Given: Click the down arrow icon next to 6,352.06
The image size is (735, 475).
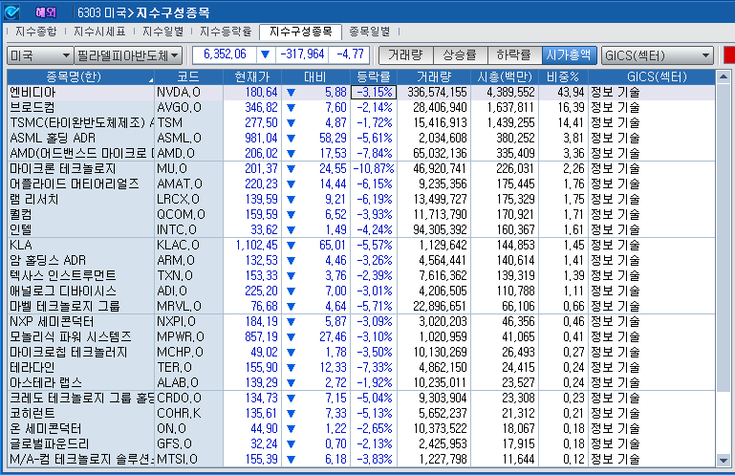Looking at the screenshot, I should (x=265, y=54).
